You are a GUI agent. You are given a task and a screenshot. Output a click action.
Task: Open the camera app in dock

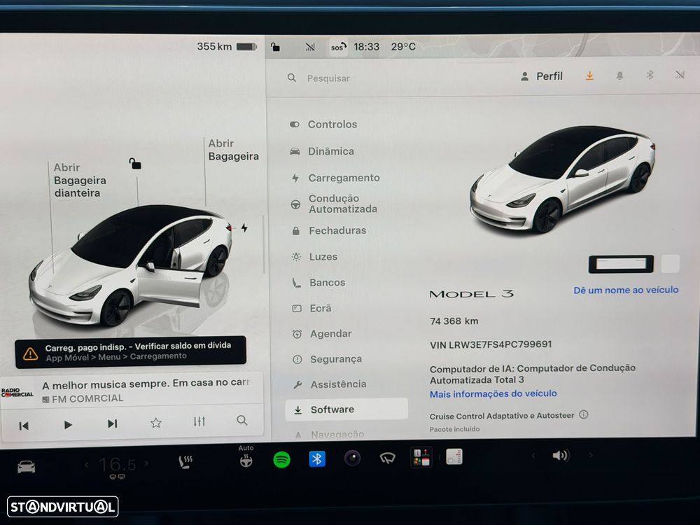(352, 458)
